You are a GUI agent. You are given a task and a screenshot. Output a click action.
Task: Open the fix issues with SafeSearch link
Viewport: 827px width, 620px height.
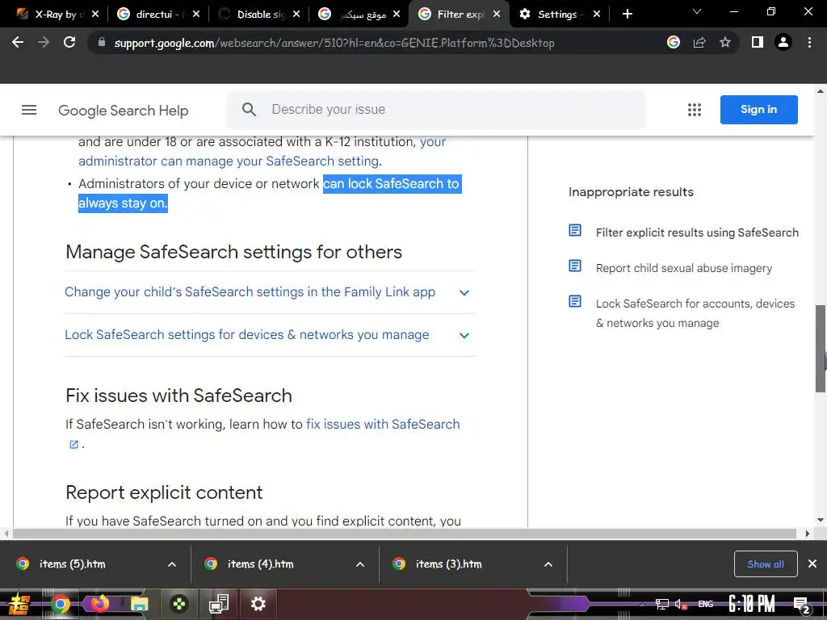point(383,425)
